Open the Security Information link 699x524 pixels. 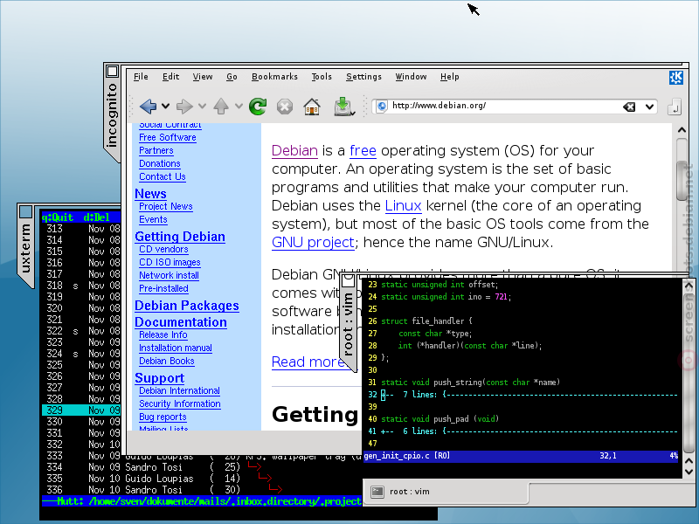coord(180,403)
